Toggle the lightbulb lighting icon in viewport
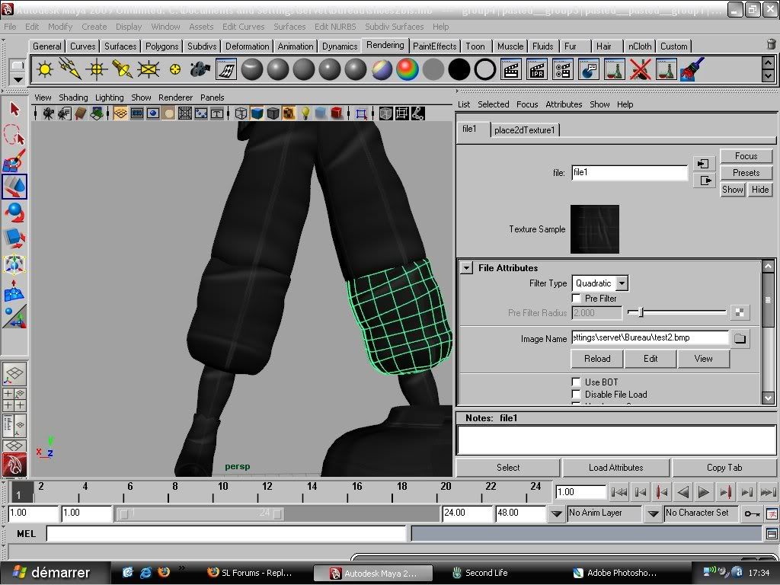Image resolution: width=780 pixels, height=585 pixels. pos(305,113)
